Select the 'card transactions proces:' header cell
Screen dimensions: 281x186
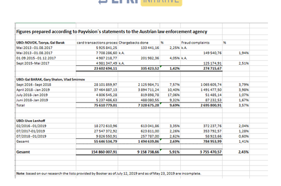pos(98,43)
